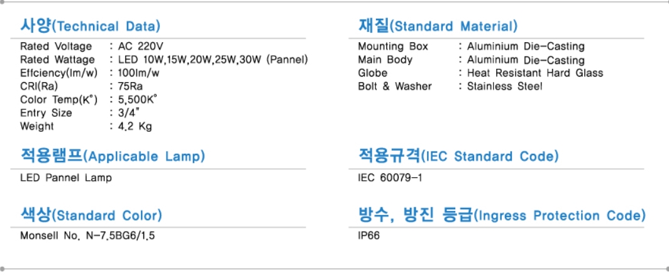Click the Stainless Steel material text

click(x=505, y=86)
